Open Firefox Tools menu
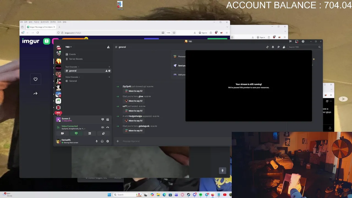This screenshot has width=352, height=198. [x=59, y=22]
